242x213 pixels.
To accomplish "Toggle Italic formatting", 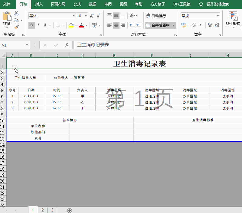I will tap(38, 25).
